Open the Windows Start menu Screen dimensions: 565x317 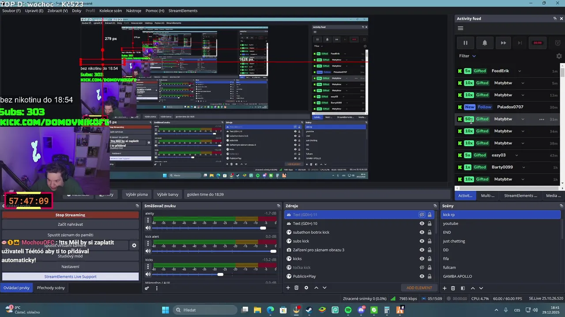[x=166, y=310]
